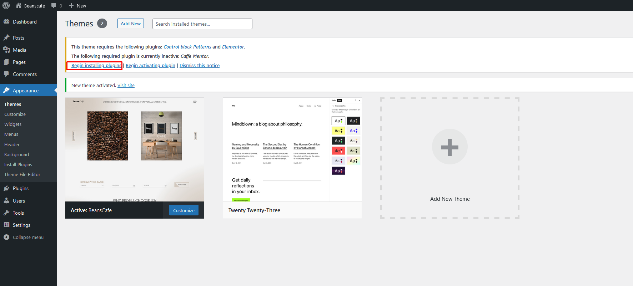Click the Posts pushpin icon
The image size is (633, 286).
point(6,37)
